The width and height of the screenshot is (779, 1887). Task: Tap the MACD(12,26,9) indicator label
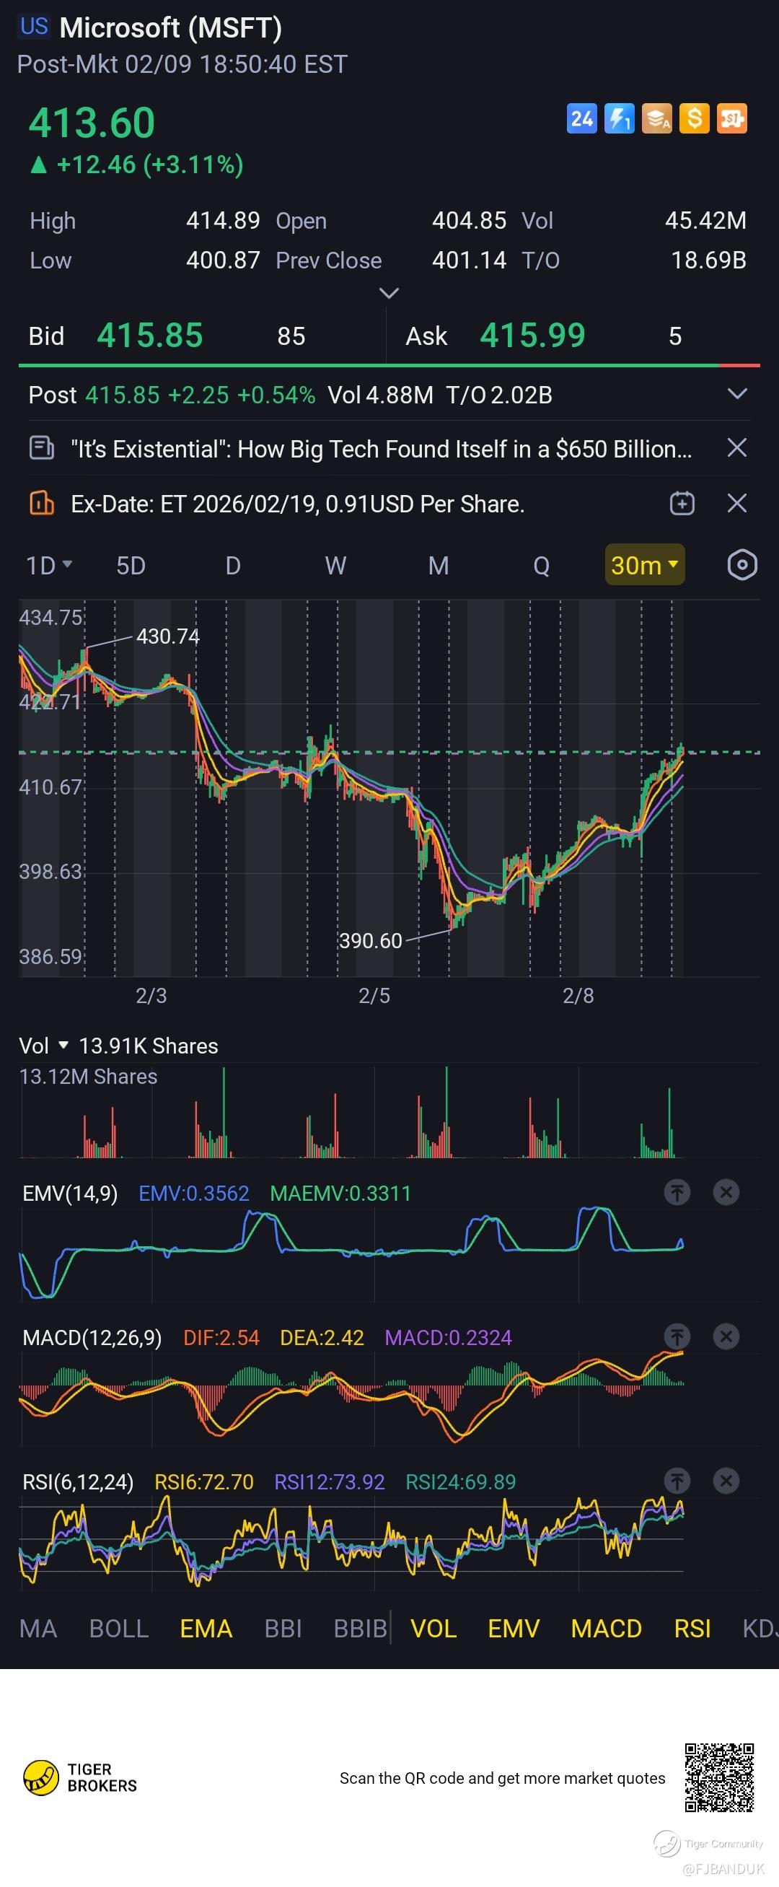tap(92, 1338)
